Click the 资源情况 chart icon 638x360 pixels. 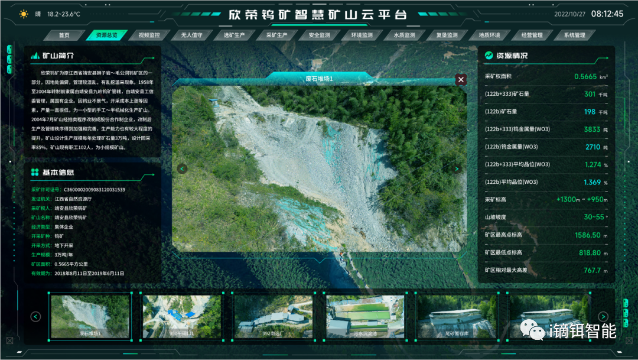click(x=489, y=56)
